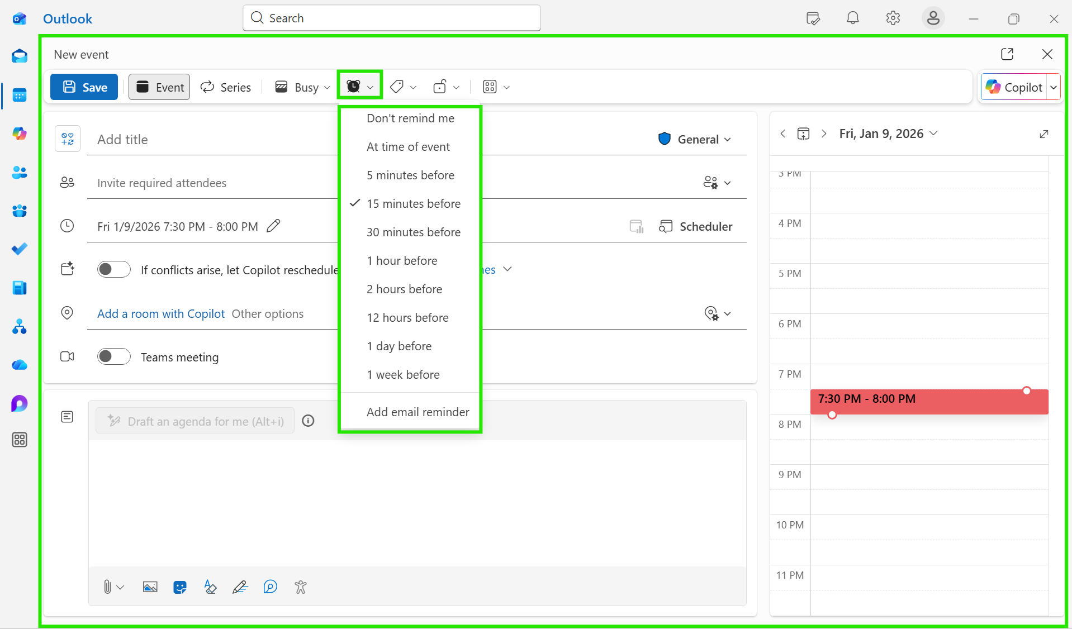The height and width of the screenshot is (629, 1072).
Task: Go to previous day arrow
Action: 783,134
